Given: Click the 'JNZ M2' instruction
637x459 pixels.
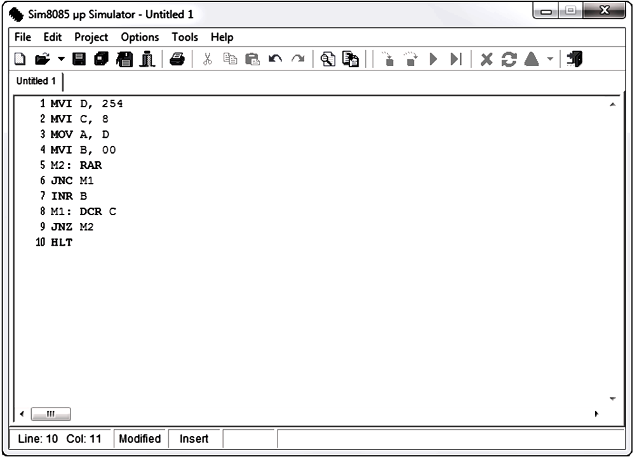Looking at the screenshot, I should click(x=72, y=227).
